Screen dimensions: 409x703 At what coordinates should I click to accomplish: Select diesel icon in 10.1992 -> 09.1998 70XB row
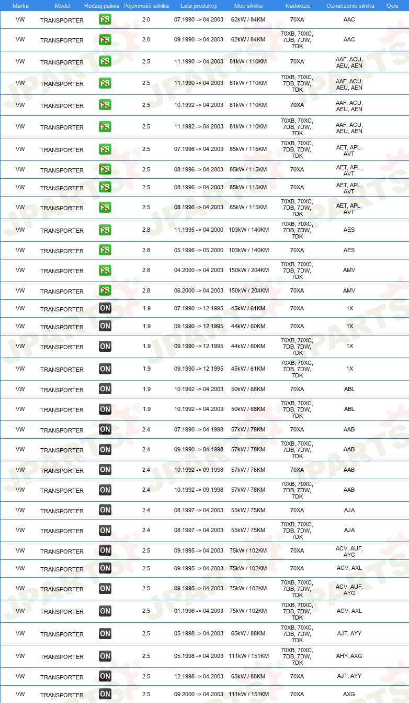click(x=105, y=490)
